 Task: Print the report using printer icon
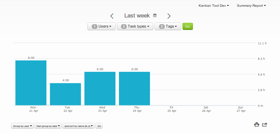pyautogui.click(x=256, y=125)
